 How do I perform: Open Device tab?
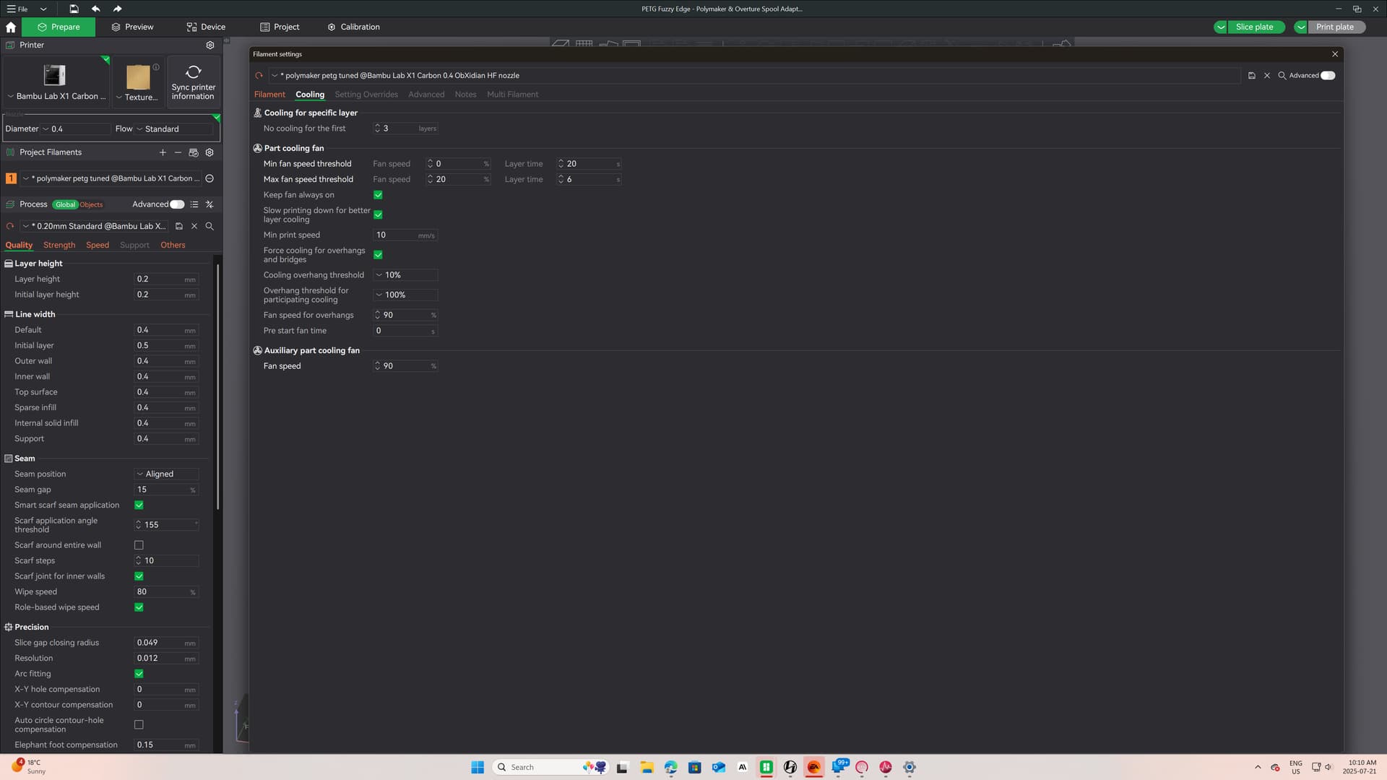coord(206,27)
